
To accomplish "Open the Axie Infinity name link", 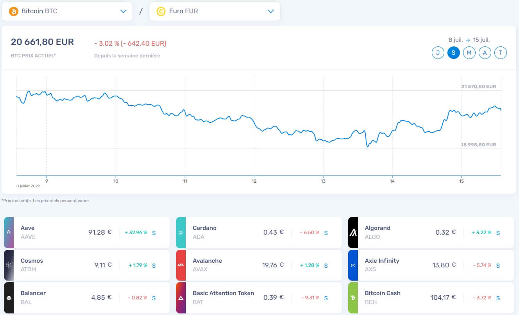I will pyautogui.click(x=382, y=261).
